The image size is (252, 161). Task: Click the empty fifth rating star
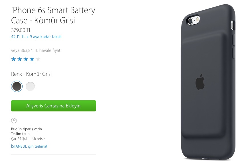tap(38, 59)
